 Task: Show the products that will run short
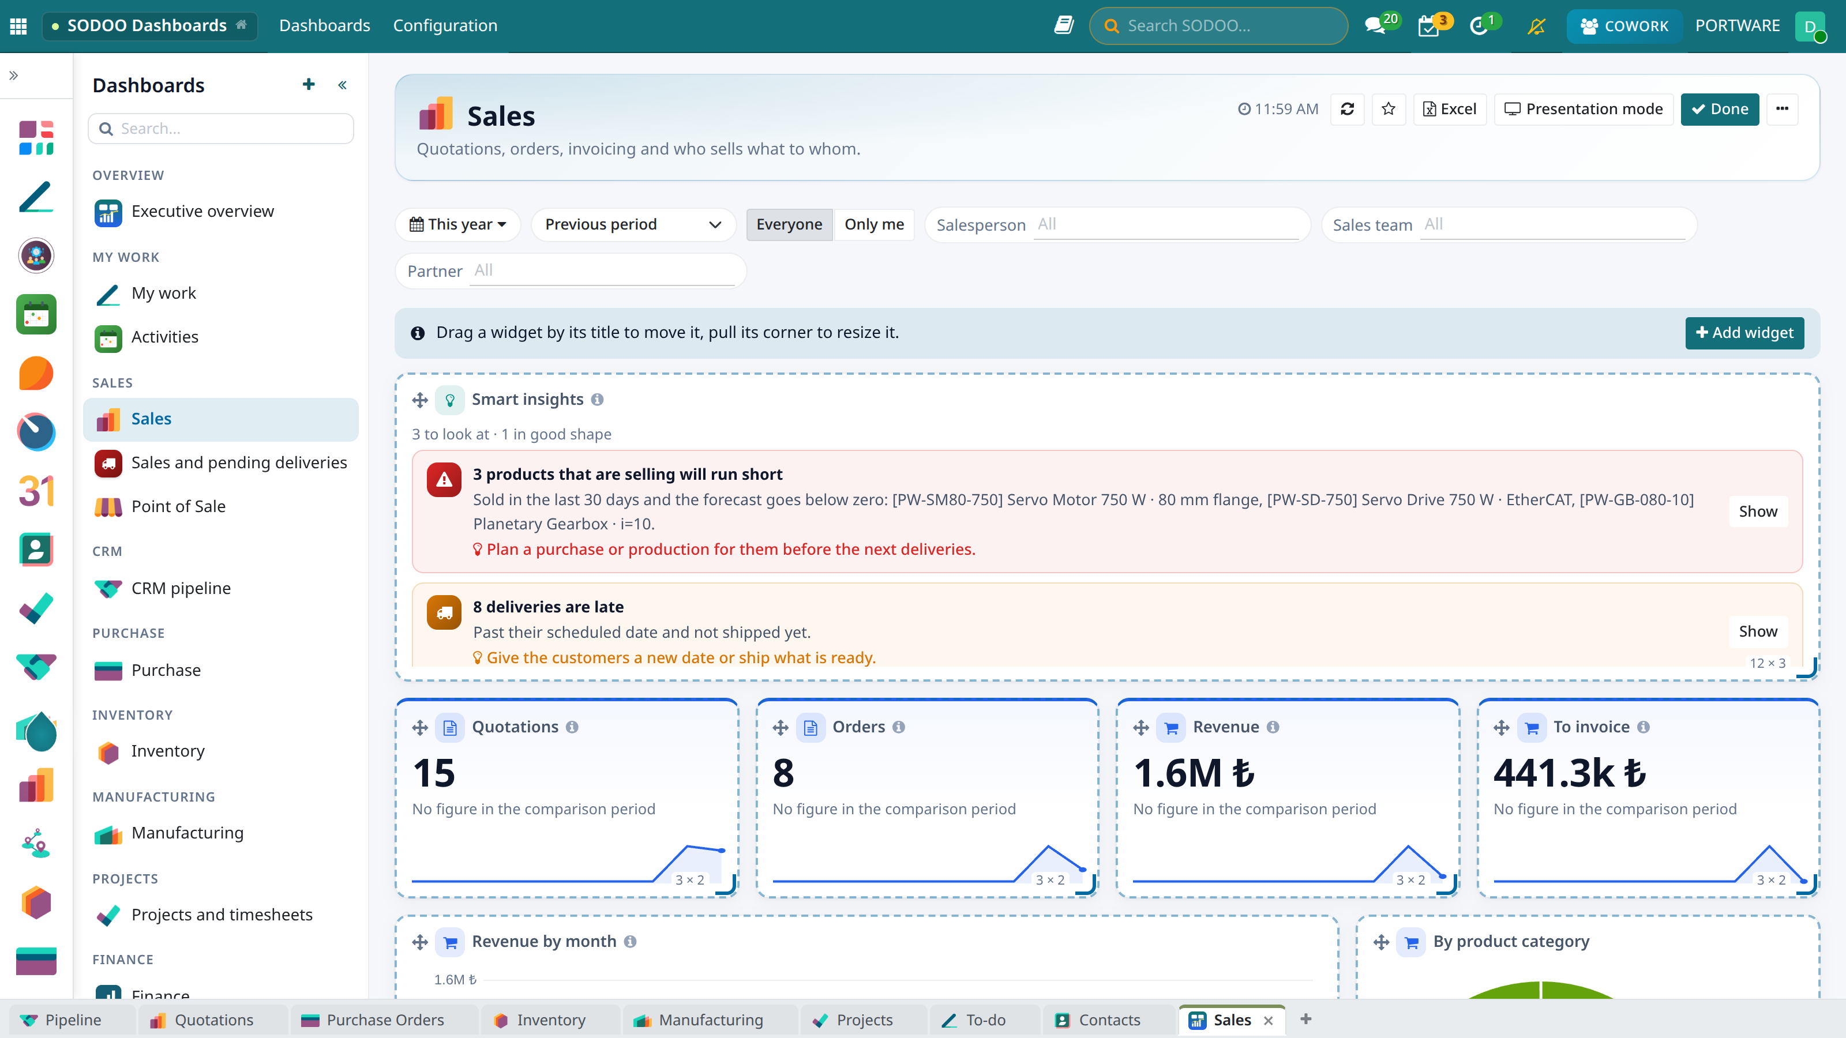pos(1758,512)
